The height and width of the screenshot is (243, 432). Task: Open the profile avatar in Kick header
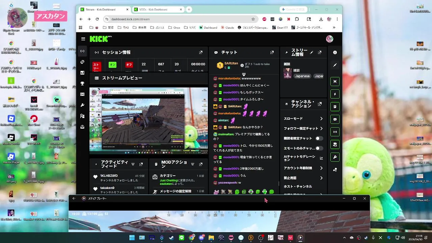329,39
